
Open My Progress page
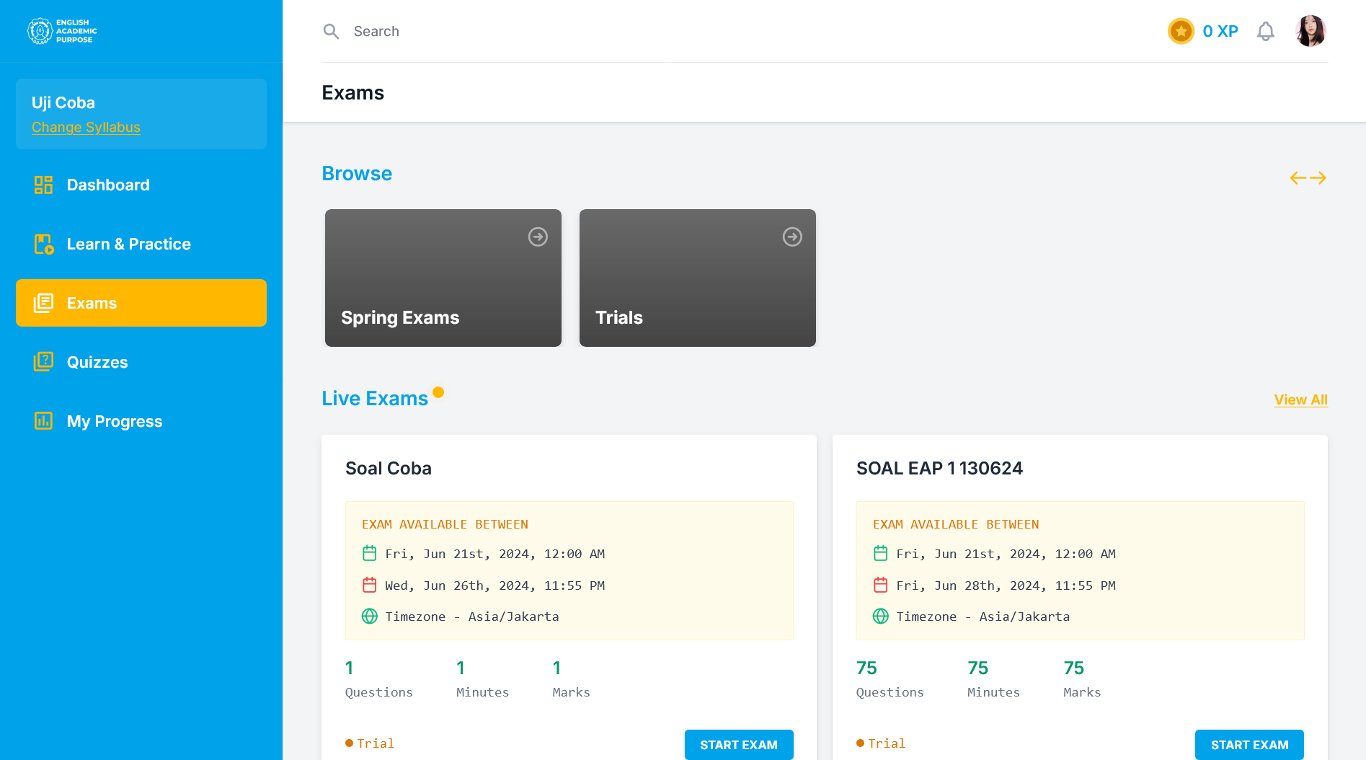pyautogui.click(x=114, y=422)
